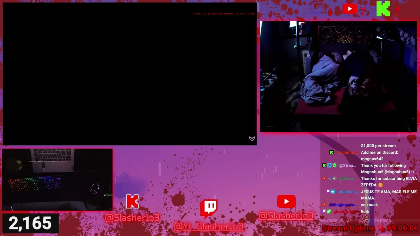Click the Kick logo above the @Slasher1o3 handle
The image size is (420, 236).
click(133, 202)
